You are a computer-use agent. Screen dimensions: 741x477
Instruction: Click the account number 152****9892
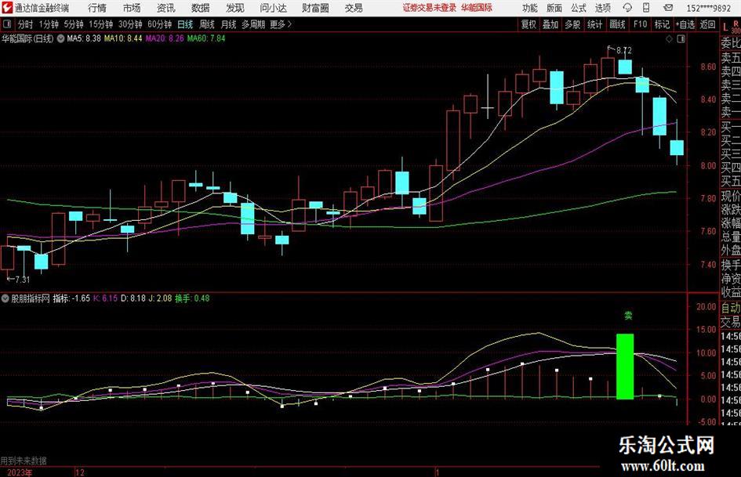pyautogui.click(x=708, y=9)
